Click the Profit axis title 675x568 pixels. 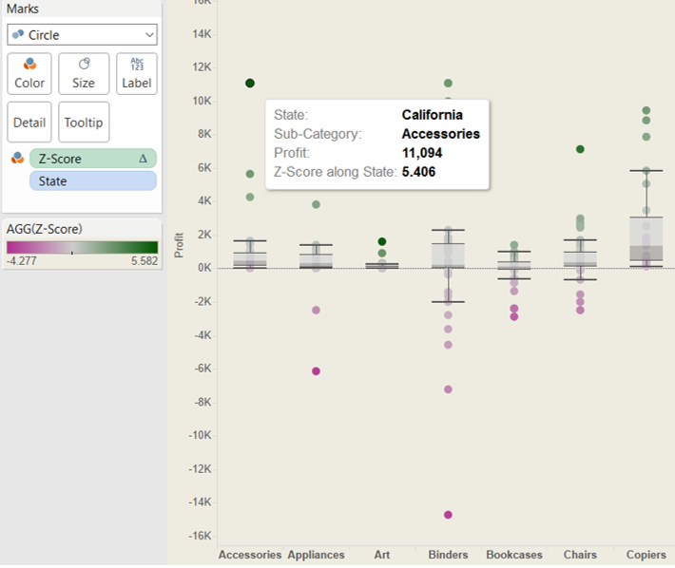click(x=179, y=245)
